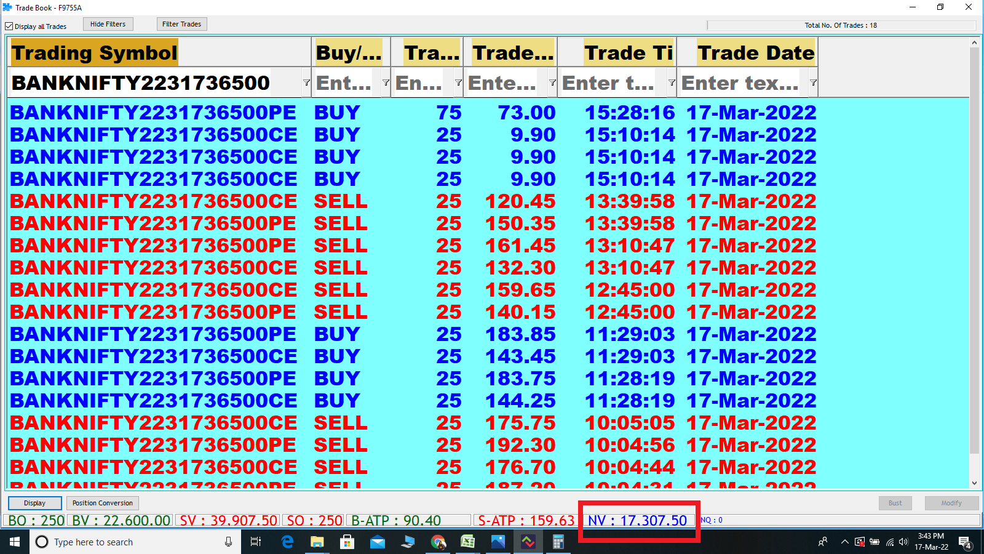Show hidden system tray icons
This screenshot has height=554, width=984.
(x=844, y=542)
